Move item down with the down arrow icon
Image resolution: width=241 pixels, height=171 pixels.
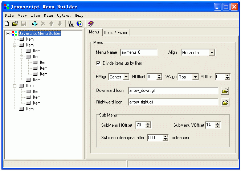pos(60,24)
